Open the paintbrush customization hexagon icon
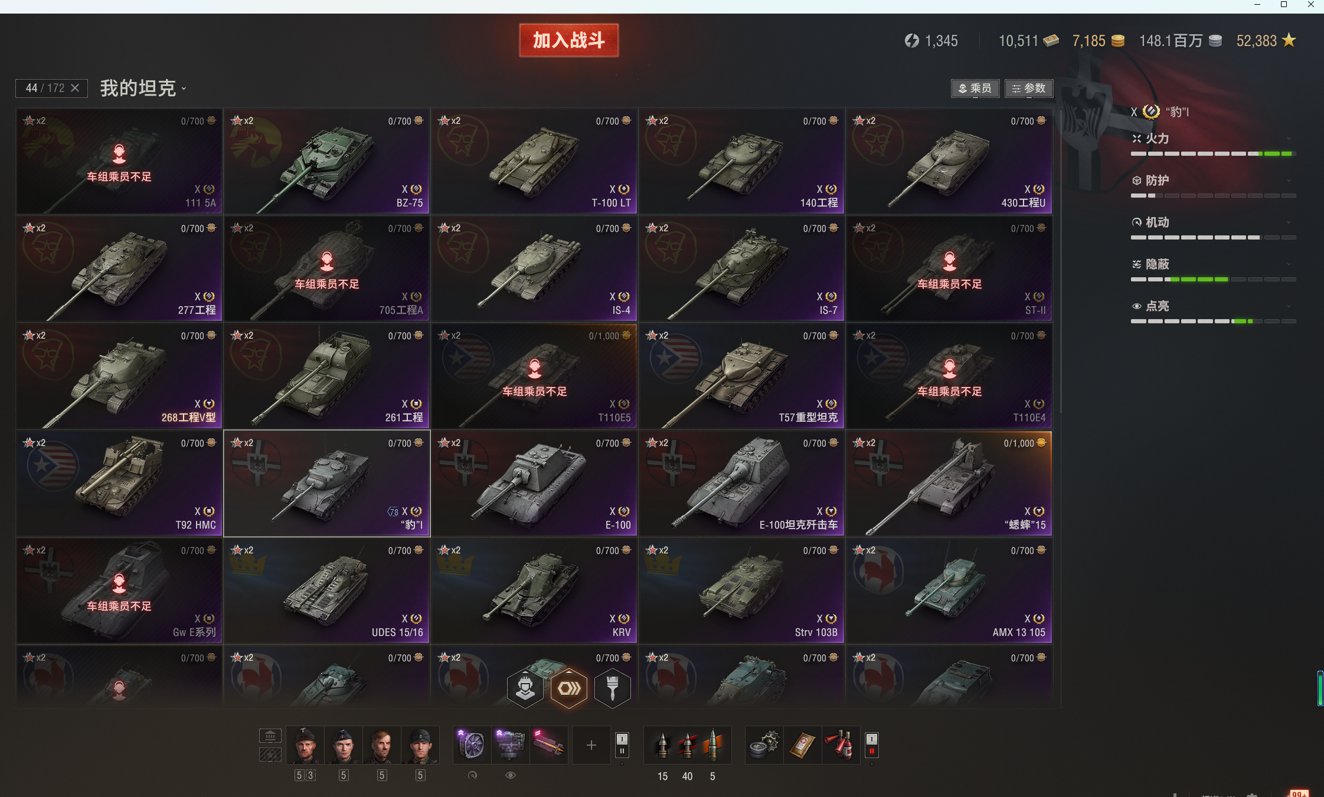The height and width of the screenshot is (797, 1324). point(612,688)
